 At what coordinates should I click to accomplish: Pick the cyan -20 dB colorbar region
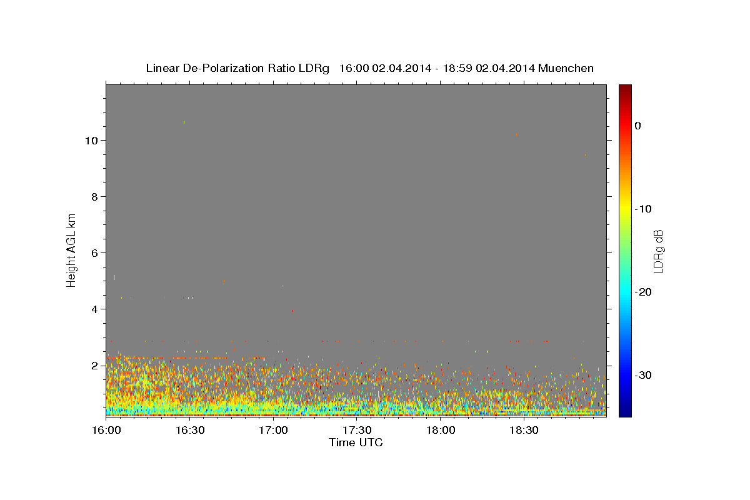[625, 292]
